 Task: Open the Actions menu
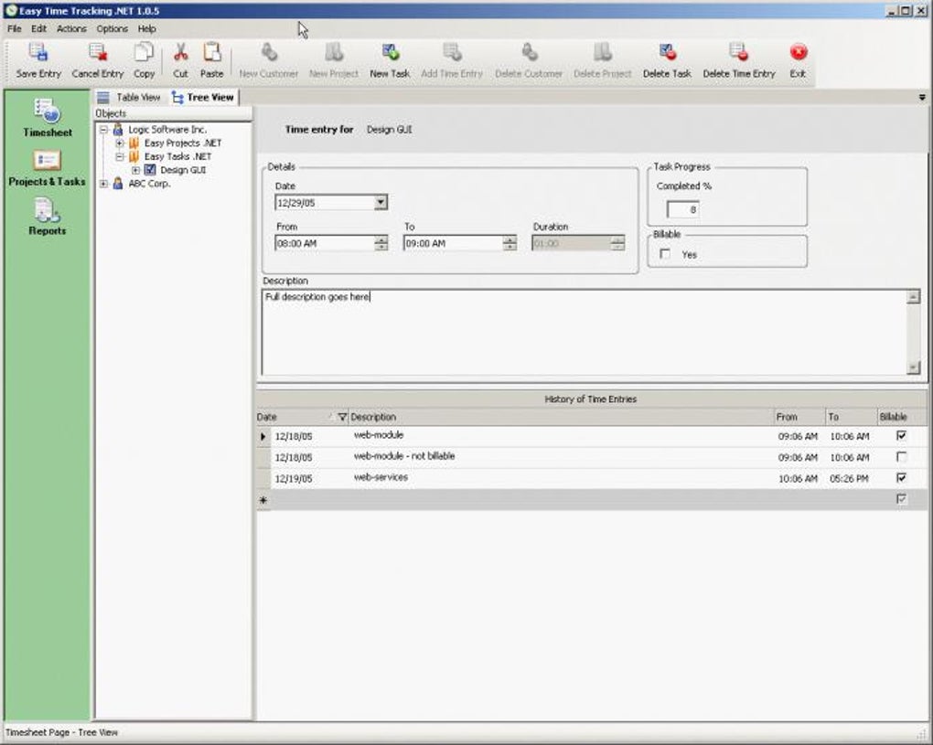pyautogui.click(x=71, y=29)
